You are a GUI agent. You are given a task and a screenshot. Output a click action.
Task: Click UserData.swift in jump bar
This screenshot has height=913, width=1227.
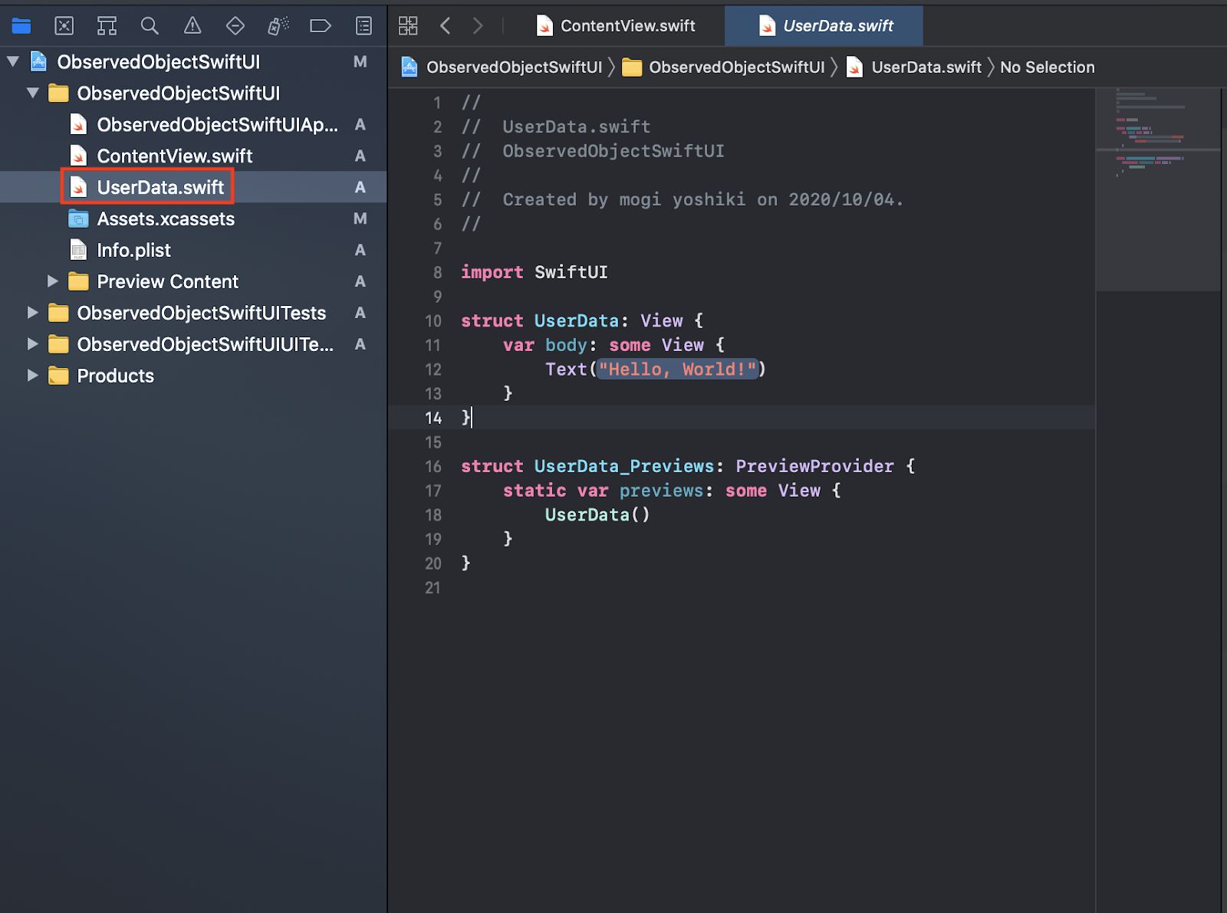click(926, 67)
